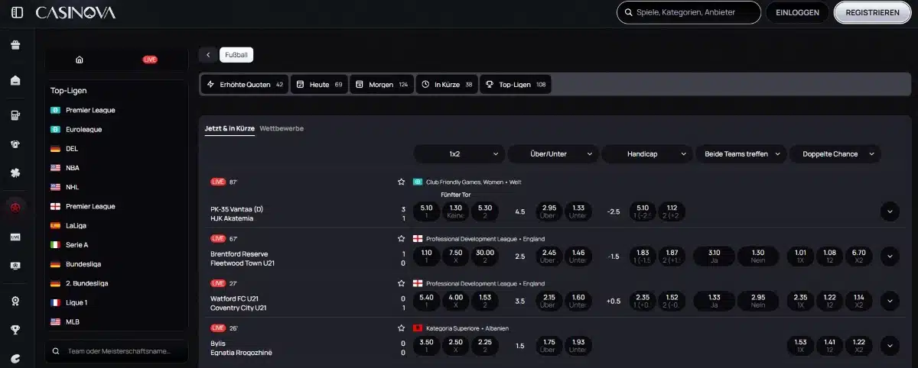Open the clover luck icon in sidebar
Screen dimensions: 918x368
[15, 173]
